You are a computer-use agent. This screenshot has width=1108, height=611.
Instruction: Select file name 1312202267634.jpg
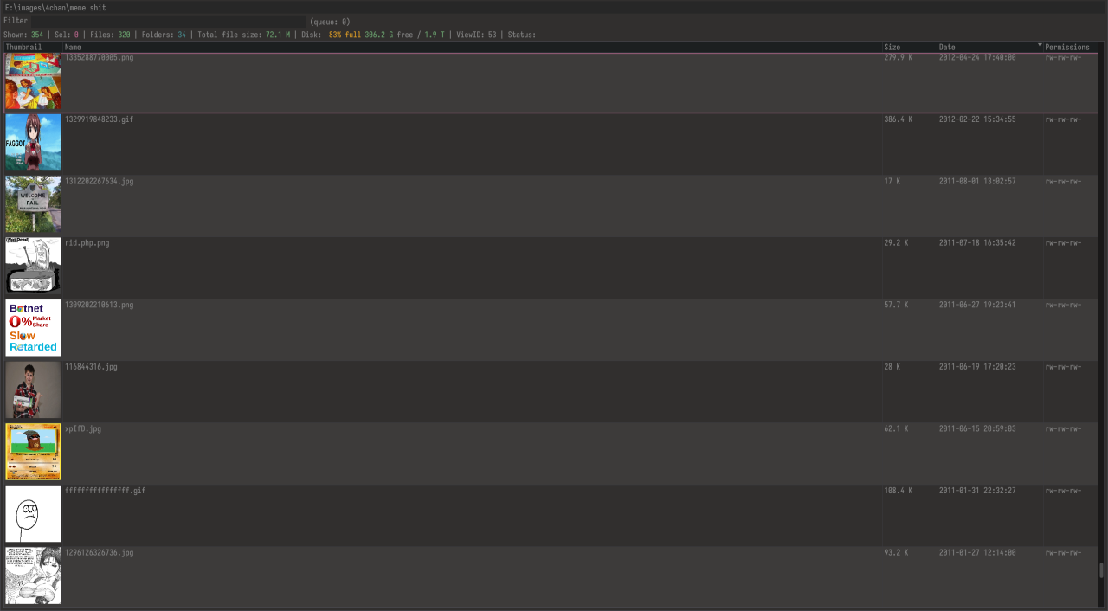click(x=100, y=181)
